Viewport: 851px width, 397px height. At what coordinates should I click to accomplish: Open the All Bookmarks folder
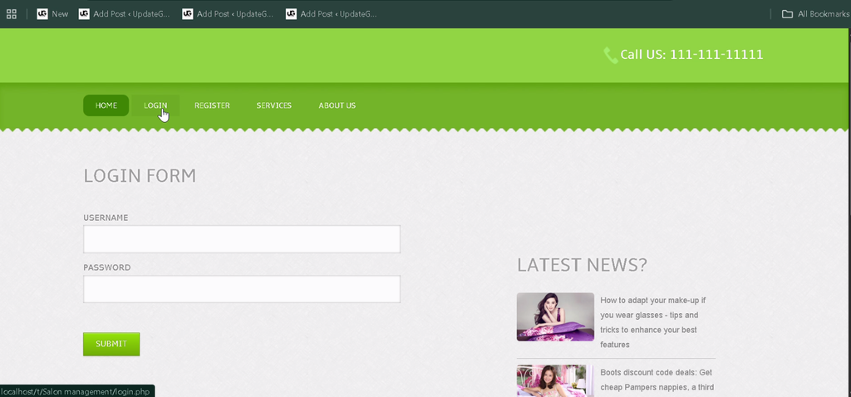point(814,14)
